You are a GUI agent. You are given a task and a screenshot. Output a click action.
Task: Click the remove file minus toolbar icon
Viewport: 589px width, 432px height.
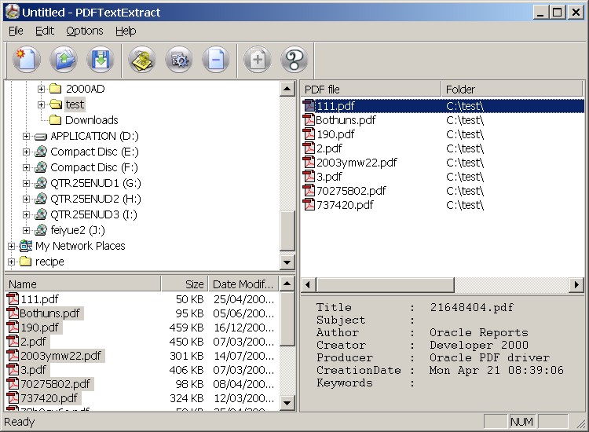pyautogui.click(x=216, y=60)
